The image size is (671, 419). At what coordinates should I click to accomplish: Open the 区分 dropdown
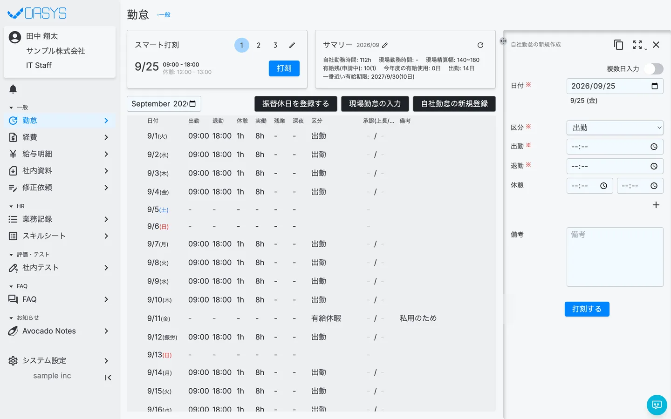(x=615, y=128)
